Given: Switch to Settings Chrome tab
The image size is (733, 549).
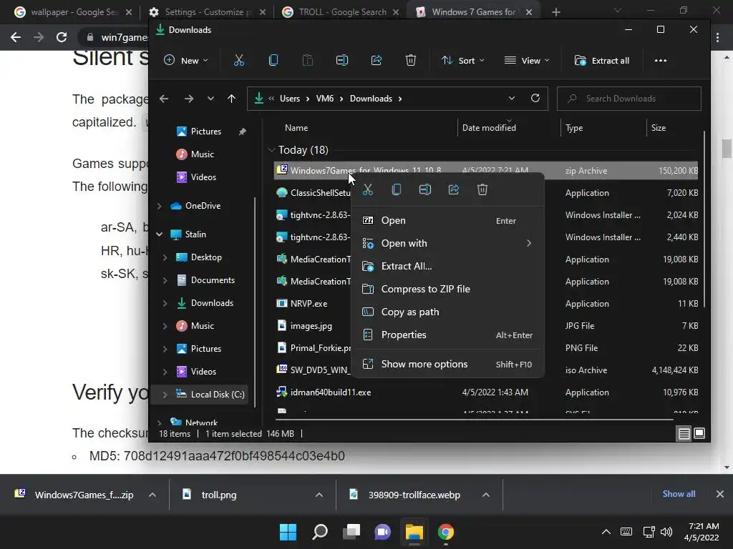Looking at the screenshot, I should (x=208, y=12).
